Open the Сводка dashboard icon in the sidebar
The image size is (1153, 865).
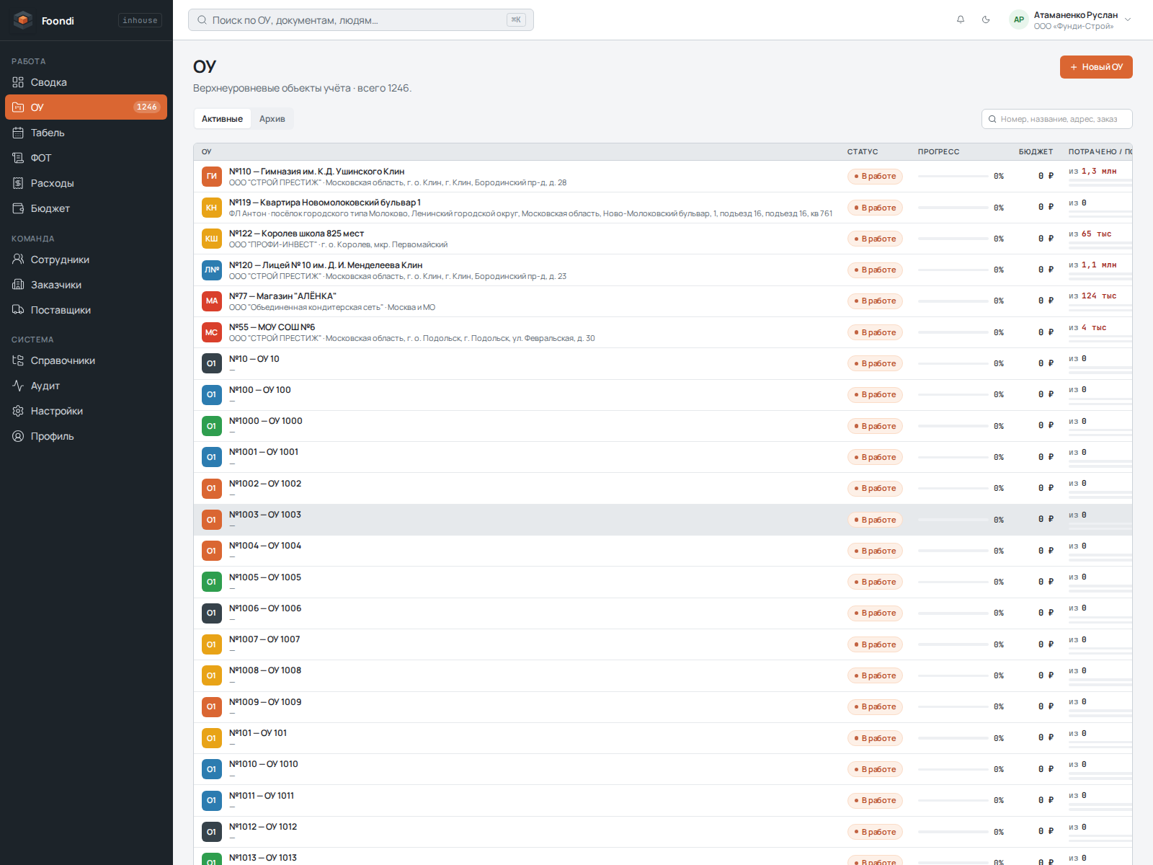(18, 82)
